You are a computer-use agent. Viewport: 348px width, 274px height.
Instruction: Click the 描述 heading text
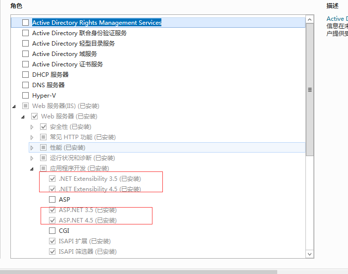[x=332, y=6]
